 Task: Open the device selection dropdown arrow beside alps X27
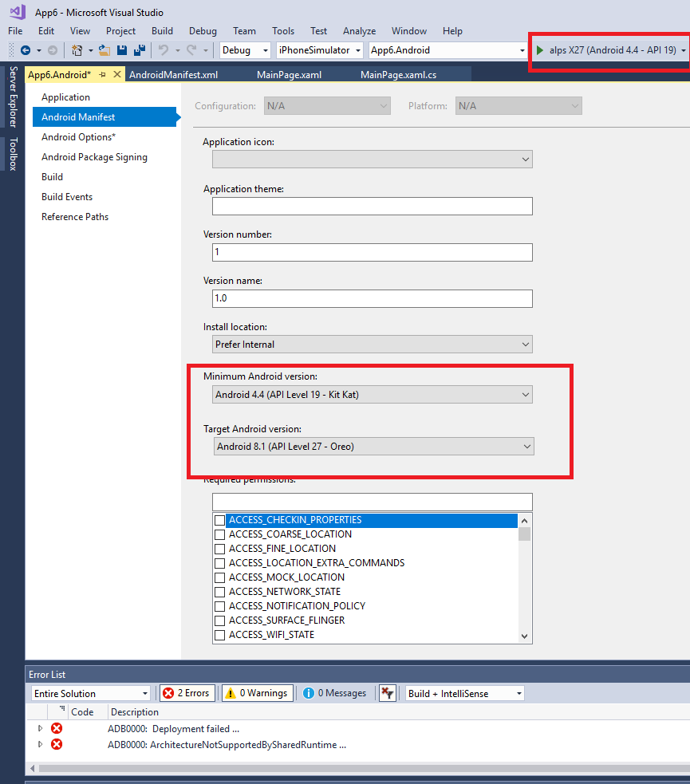tap(683, 50)
